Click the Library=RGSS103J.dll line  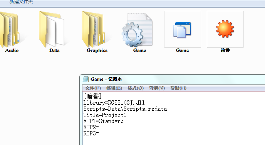[114, 103]
